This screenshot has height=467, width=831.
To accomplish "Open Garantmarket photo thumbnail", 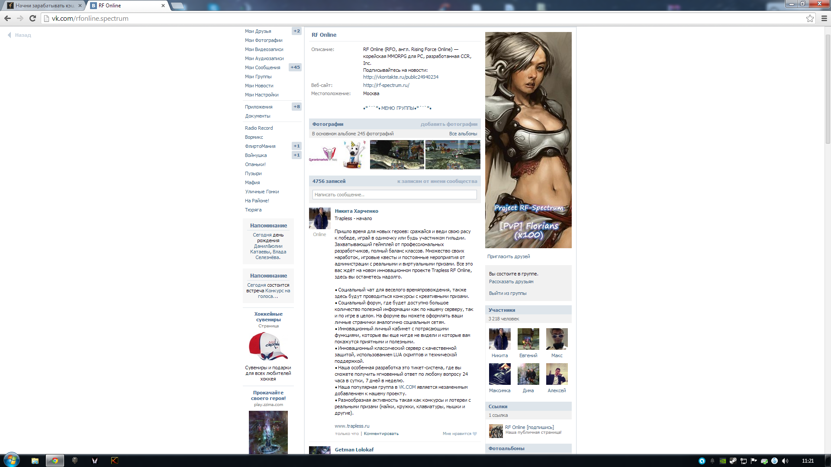I will click(324, 155).
